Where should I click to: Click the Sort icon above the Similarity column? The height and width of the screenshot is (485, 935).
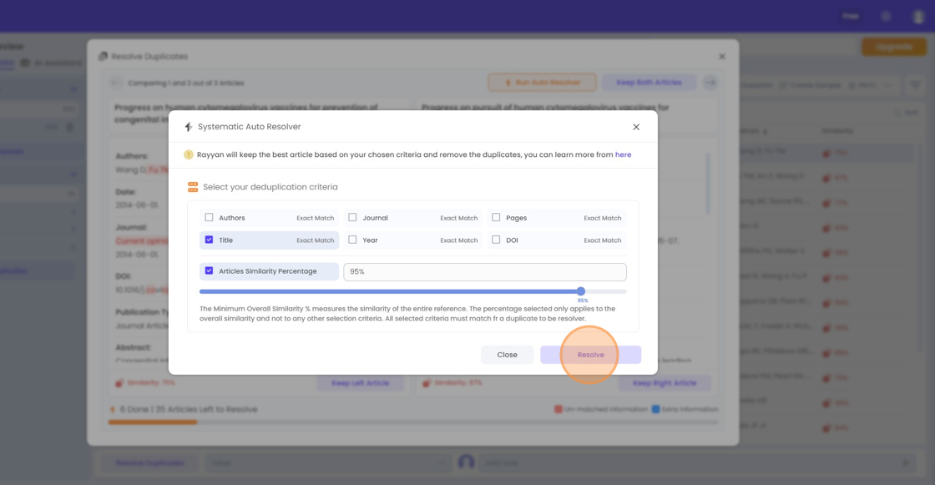tap(766, 131)
